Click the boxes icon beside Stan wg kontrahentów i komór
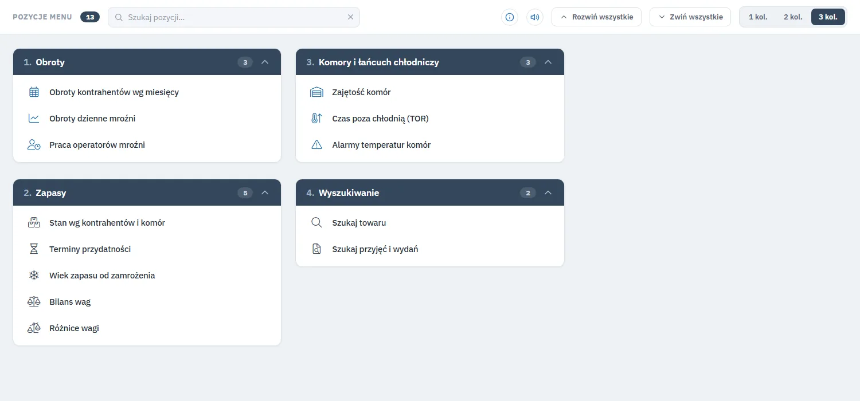 (x=34, y=223)
